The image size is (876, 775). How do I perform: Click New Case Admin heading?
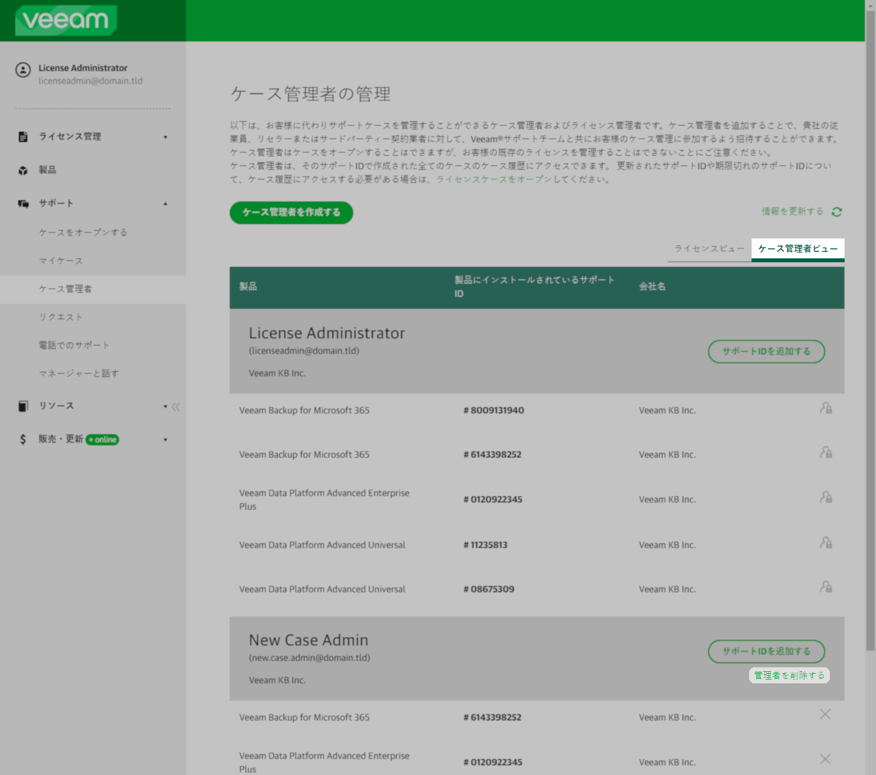coord(308,640)
